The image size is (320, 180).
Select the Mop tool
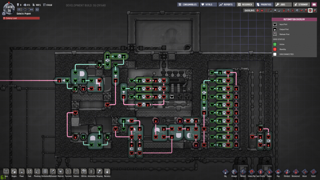(x=278, y=171)
